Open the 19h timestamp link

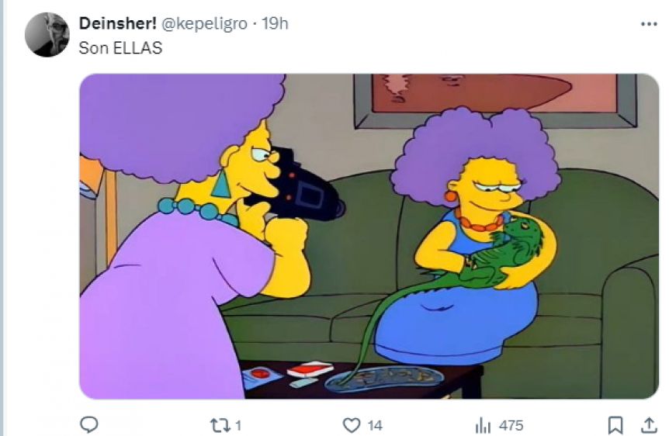(x=276, y=23)
